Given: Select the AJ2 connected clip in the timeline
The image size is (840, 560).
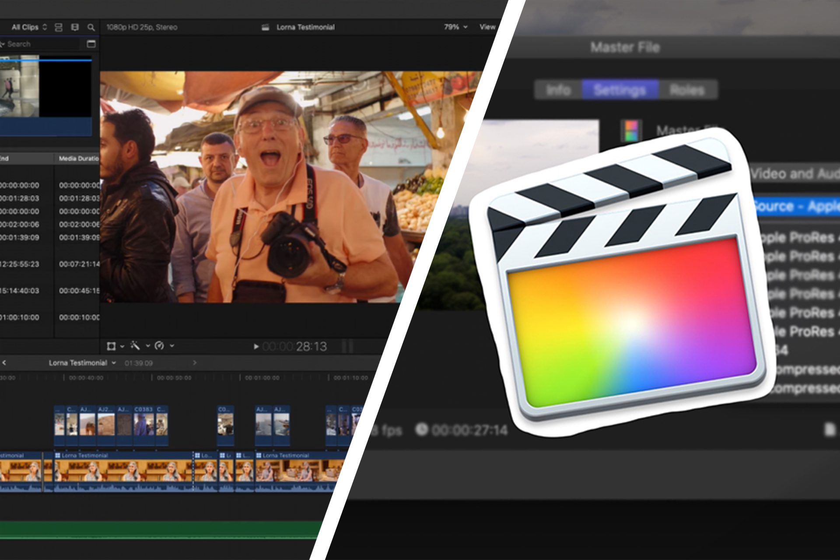Looking at the screenshot, I should pos(106,426).
